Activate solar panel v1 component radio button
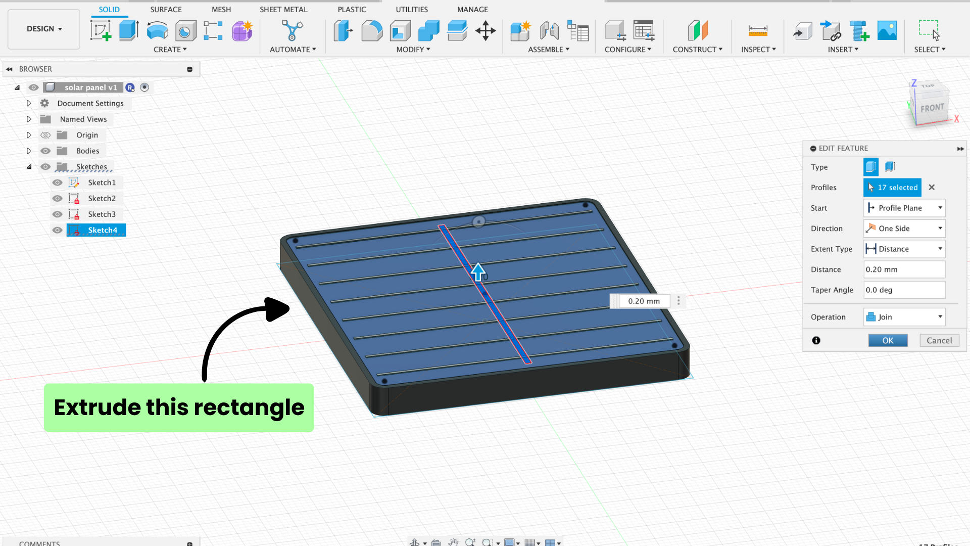 [144, 87]
